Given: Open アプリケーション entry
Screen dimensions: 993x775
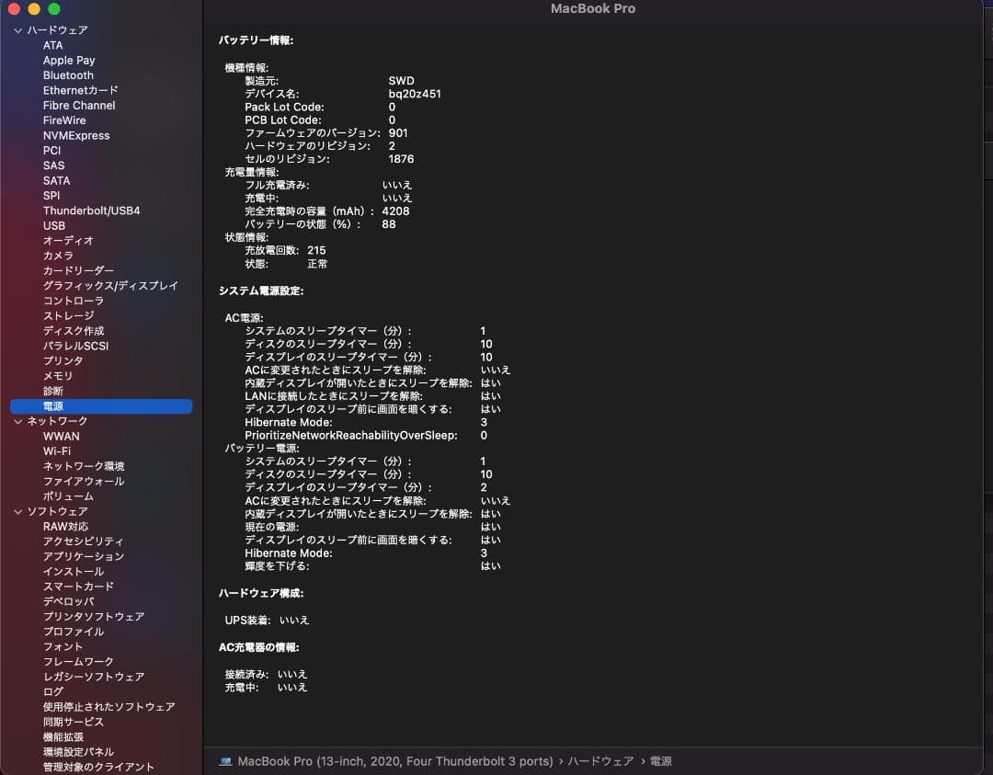Looking at the screenshot, I should pyautogui.click(x=84, y=556).
